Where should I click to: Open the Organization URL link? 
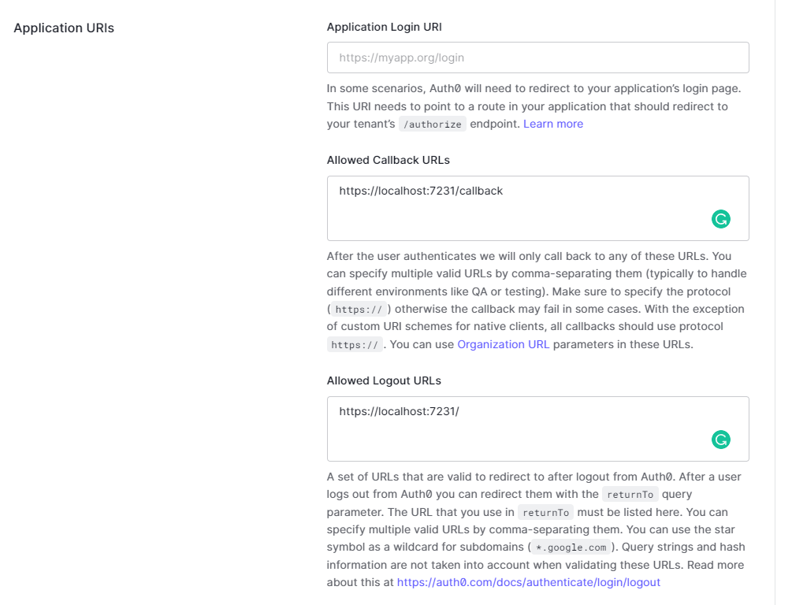click(504, 344)
